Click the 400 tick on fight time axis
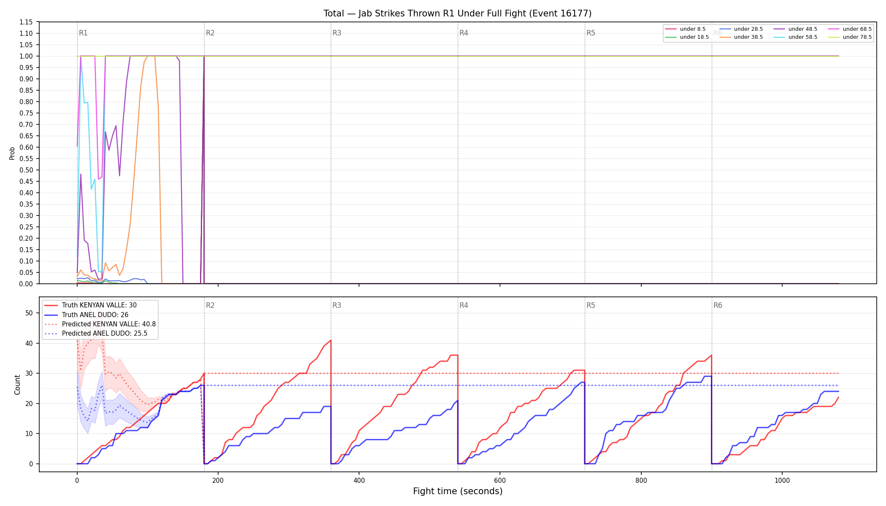Image resolution: width=886 pixels, height=506 pixels. pyautogui.click(x=359, y=480)
